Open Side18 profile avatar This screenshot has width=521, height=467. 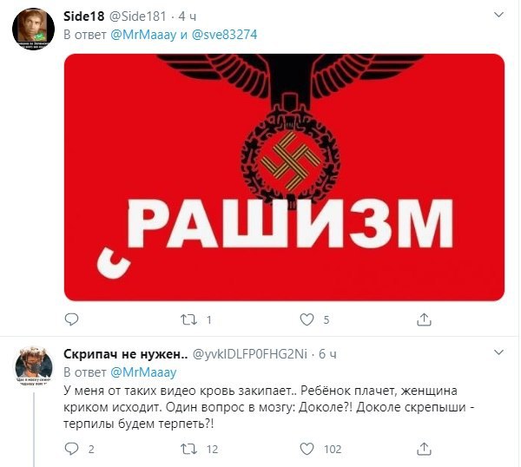click(x=33, y=29)
